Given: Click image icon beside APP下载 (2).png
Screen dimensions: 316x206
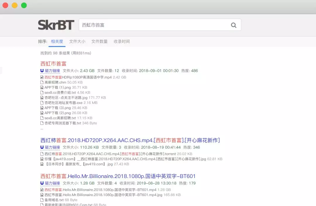Looking at the screenshot, I should (x=42, y=113).
